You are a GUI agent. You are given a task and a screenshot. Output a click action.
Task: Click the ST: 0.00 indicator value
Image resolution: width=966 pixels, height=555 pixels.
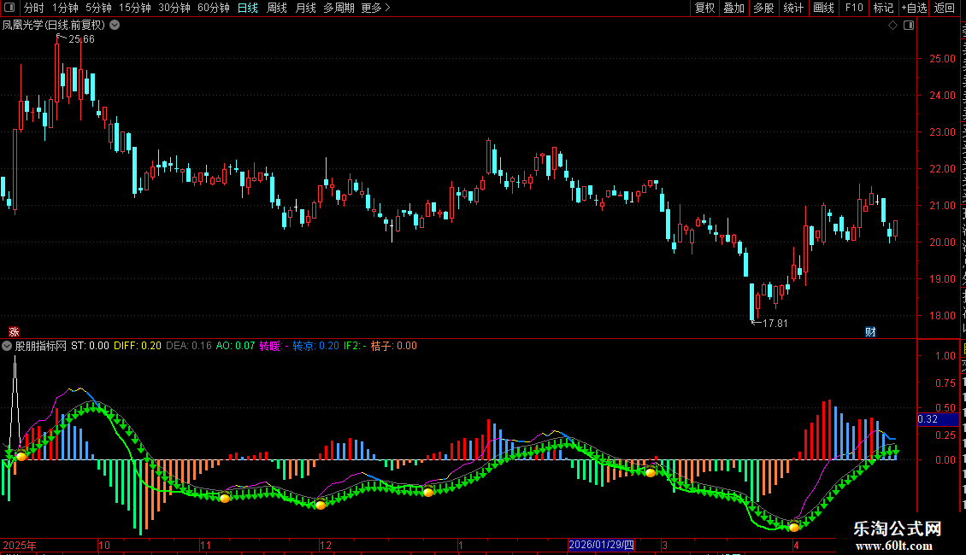(90, 346)
